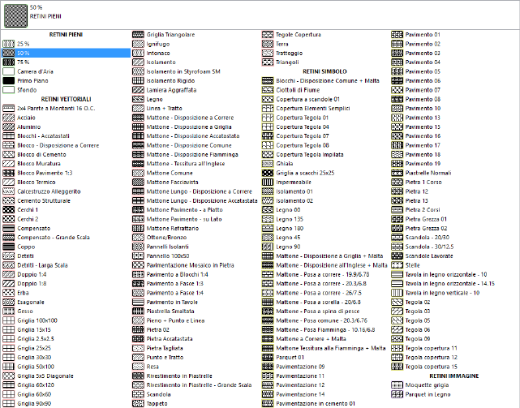520x408 pixels.
Task: Select the Tegola 02 pattern icon
Action: (x=397, y=302)
